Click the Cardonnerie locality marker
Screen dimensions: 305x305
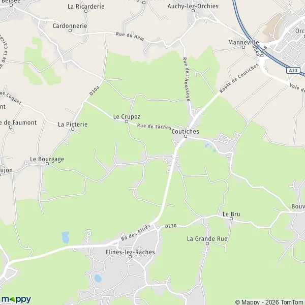pos(70,30)
